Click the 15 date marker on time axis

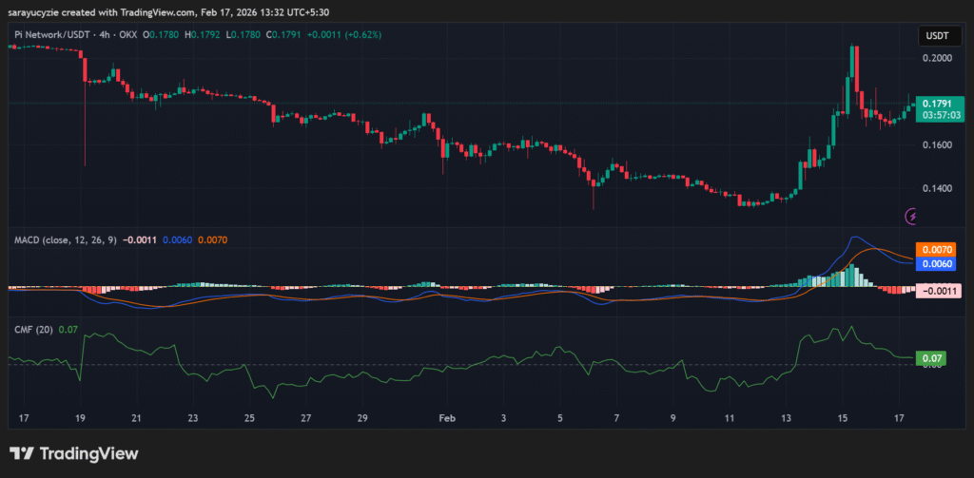click(x=843, y=417)
